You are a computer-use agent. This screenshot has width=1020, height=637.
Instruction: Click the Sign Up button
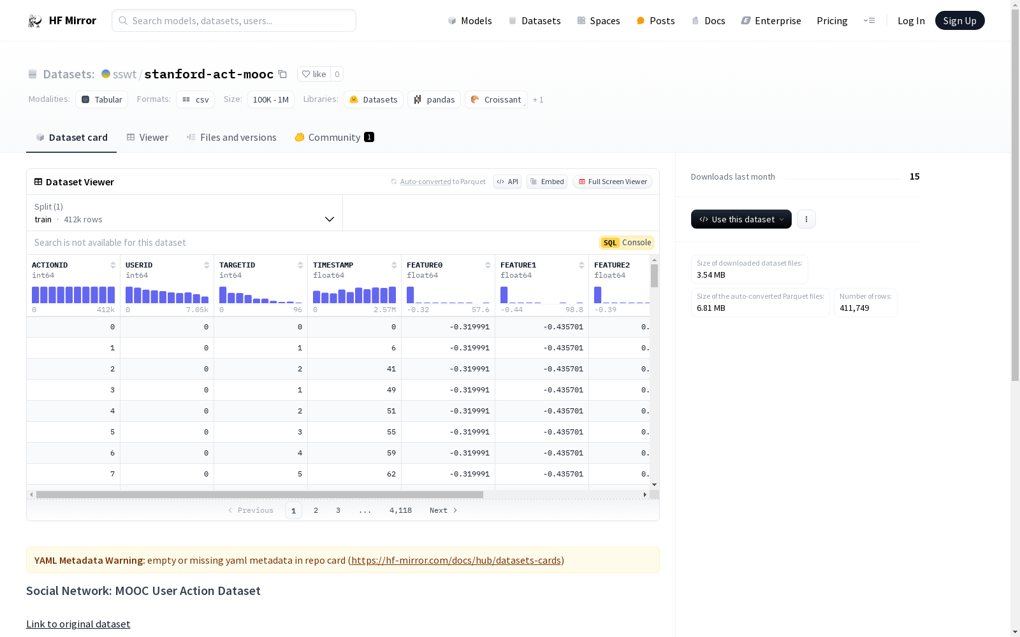959,20
